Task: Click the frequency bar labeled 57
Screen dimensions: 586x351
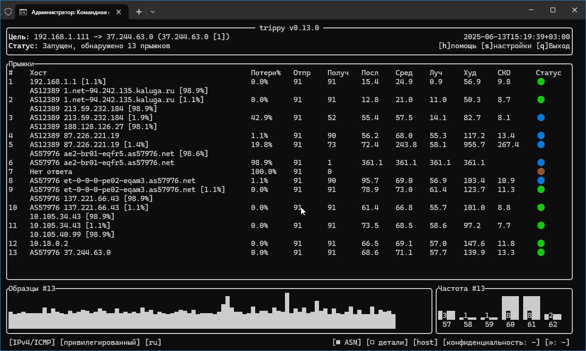Action: click(x=447, y=316)
